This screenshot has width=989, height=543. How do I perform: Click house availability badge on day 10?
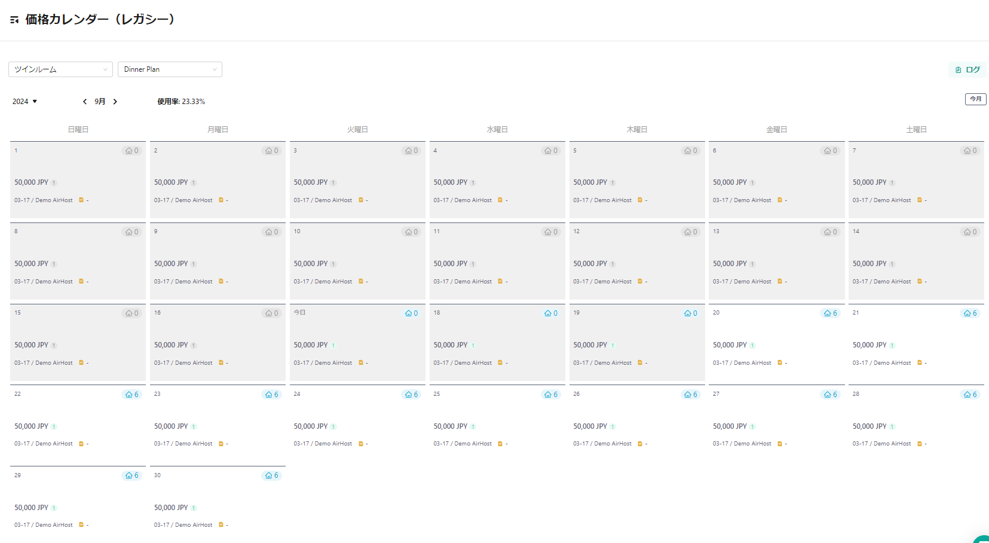coord(412,232)
